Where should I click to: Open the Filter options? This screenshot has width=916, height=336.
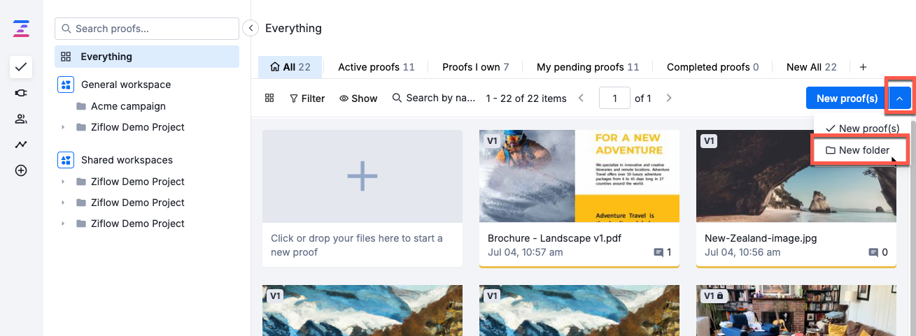click(x=307, y=98)
